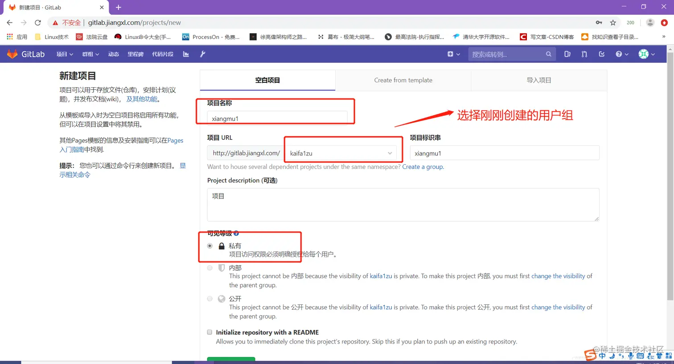Go forward with browser forward arrow
This screenshot has height=364, width=674.
click(x=24, y=22)
